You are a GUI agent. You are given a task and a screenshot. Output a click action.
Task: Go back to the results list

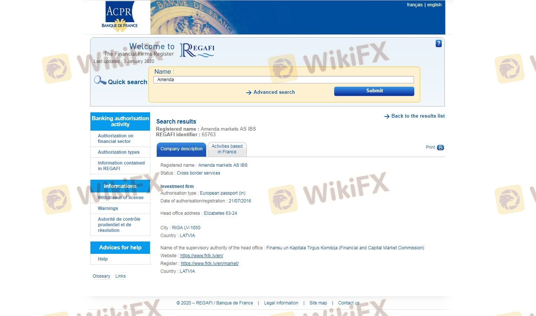point(418,116)
